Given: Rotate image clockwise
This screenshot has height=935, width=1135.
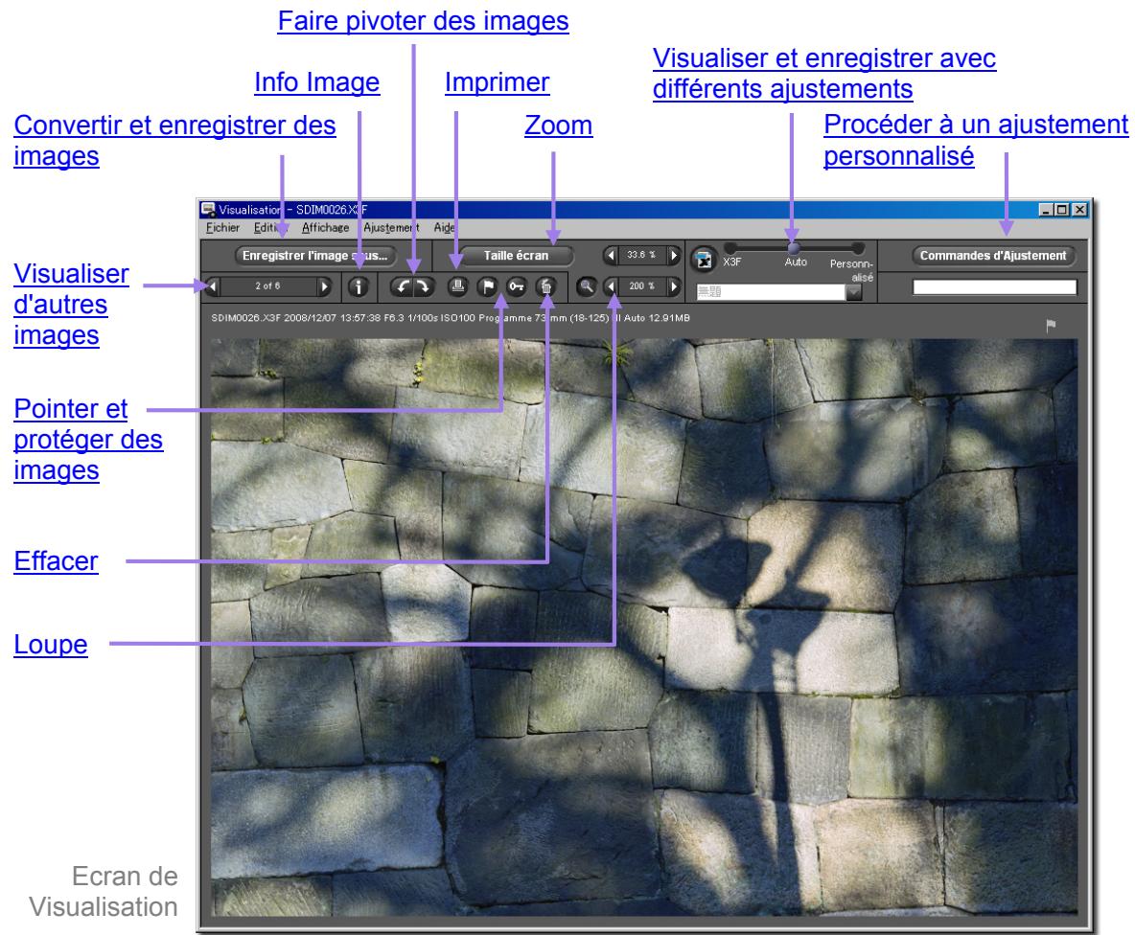Looking at the screenshot, I should [424, 287].
